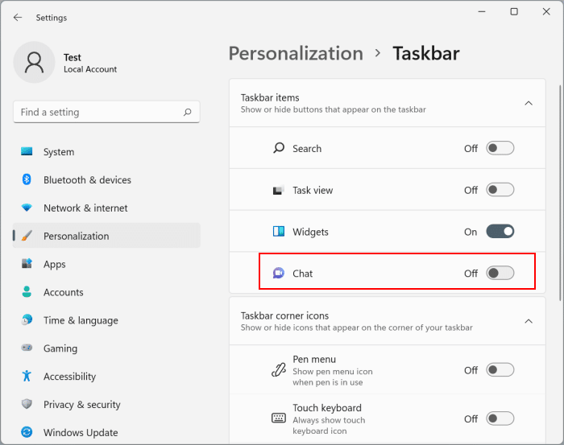Click the Windows Update sync icon

pyautogui.click(x=27, y=432)
